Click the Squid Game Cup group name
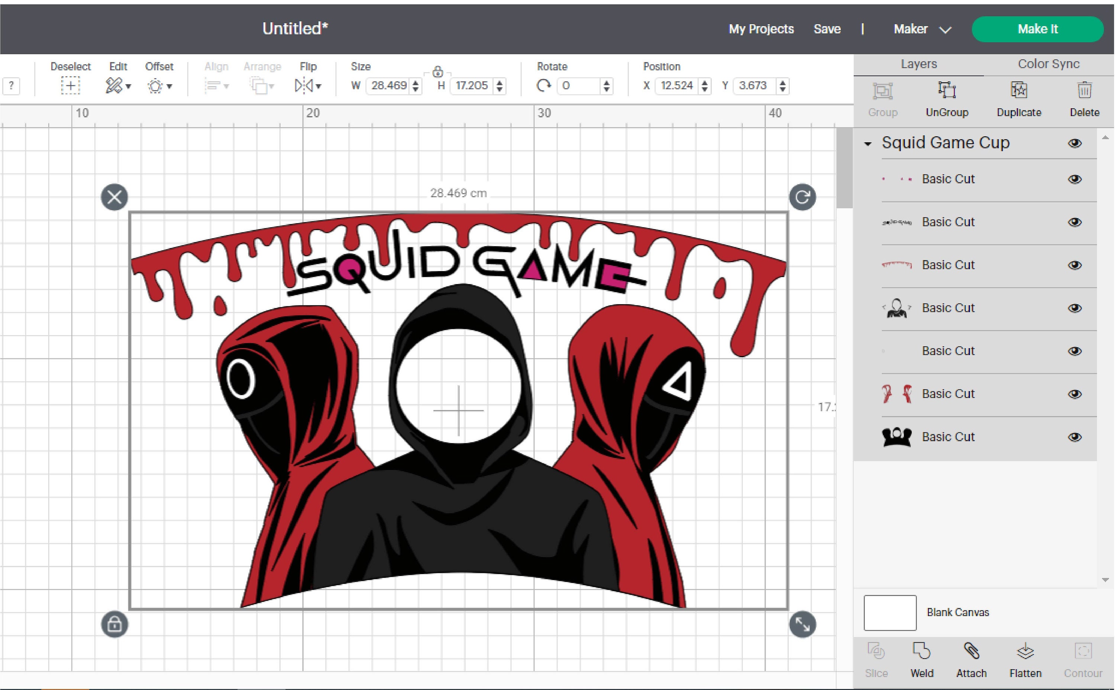This screenshot has width=1115, height=690. [946, 143]
